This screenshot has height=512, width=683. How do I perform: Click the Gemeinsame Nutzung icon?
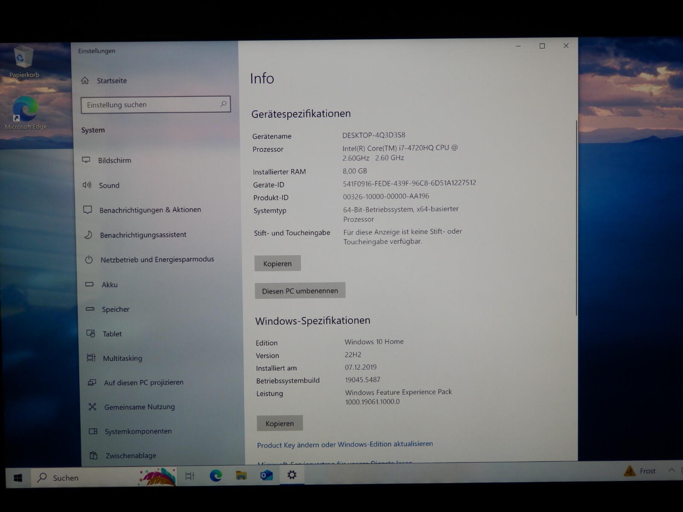92,407
